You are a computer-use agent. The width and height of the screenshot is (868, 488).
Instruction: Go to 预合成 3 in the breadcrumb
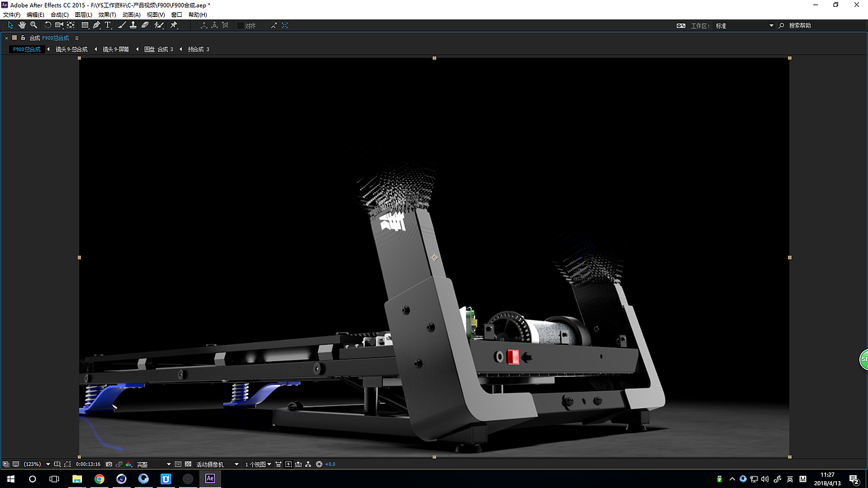point(199,49)
